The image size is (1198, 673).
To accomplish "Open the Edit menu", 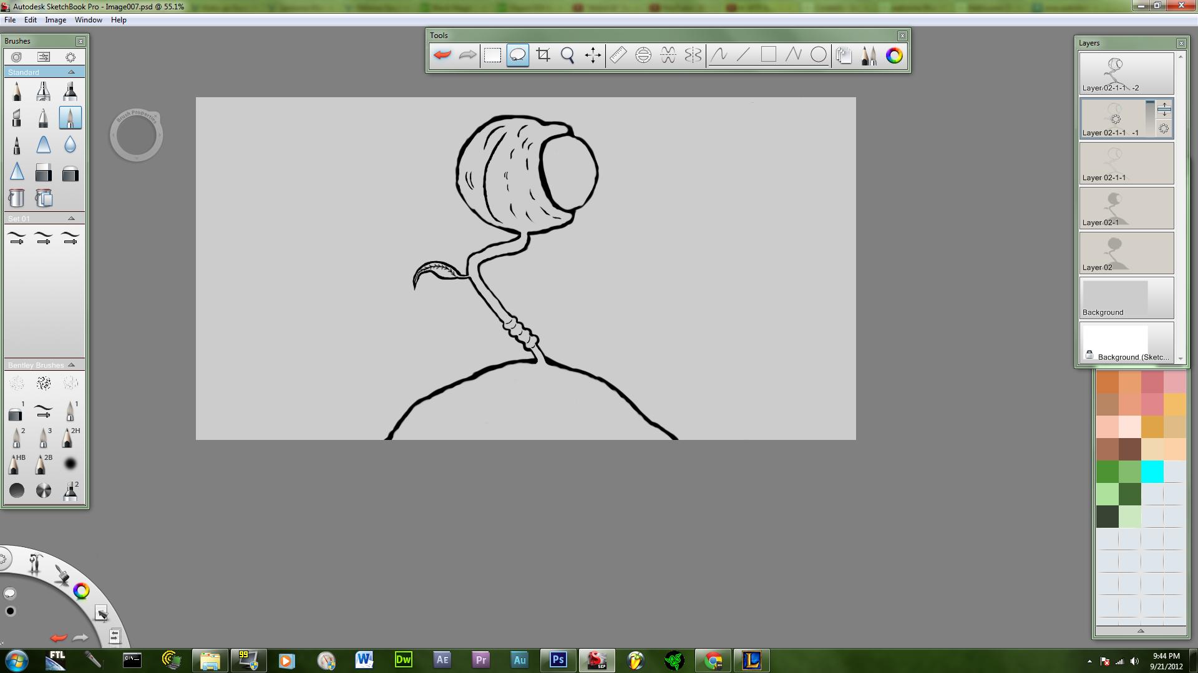I will point(31,20).
